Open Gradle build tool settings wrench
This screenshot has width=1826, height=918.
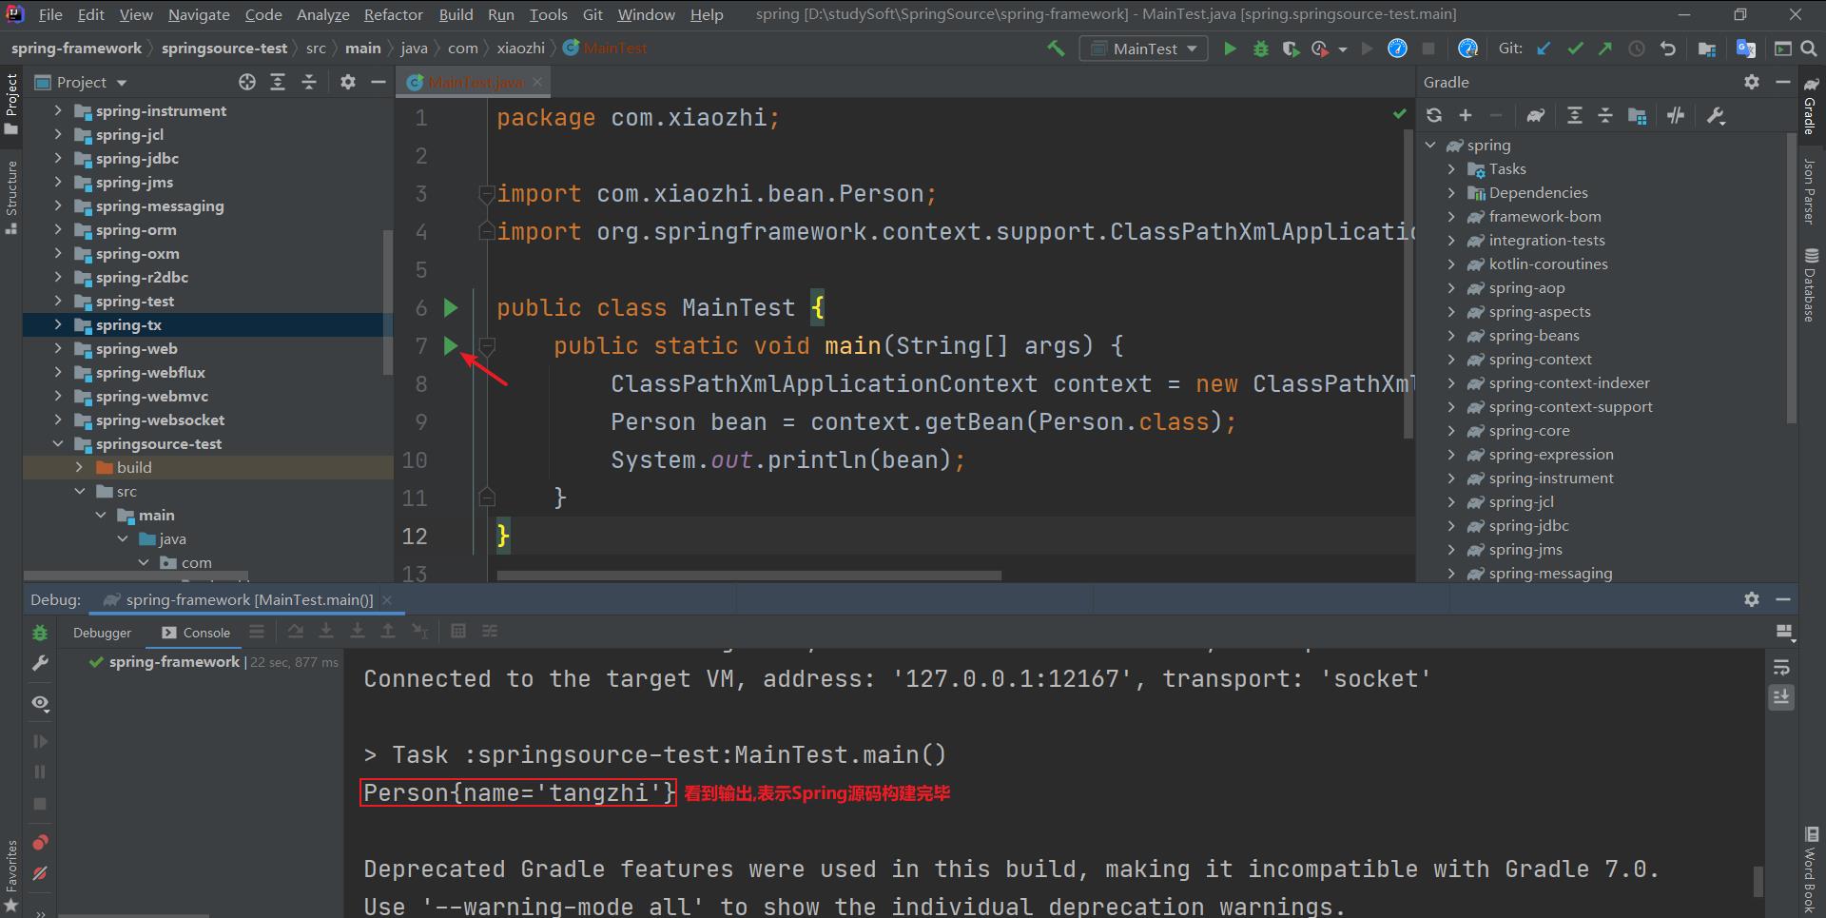pyautogui.click(x=1716, y=115)
